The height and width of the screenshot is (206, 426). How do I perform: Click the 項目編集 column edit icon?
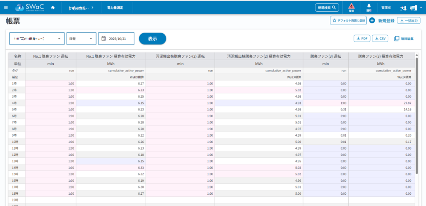click(x=396, y=39)
